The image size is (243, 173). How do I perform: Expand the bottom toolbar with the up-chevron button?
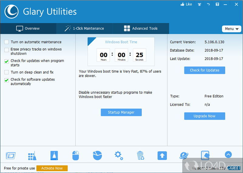[x=228, y=154]
